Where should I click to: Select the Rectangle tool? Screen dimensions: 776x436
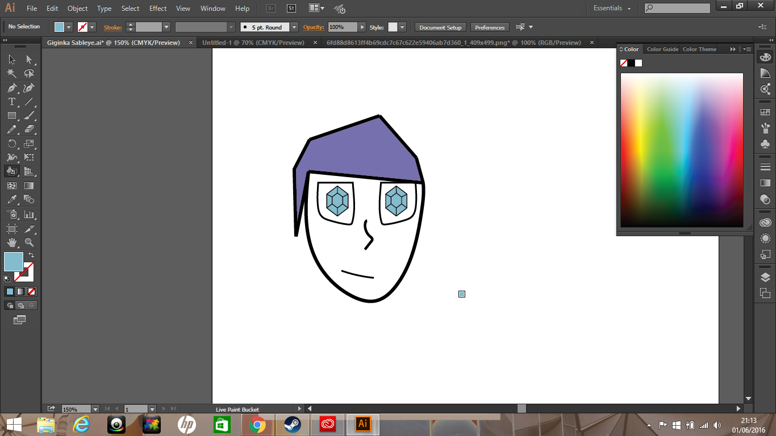[x=12, y=115]
